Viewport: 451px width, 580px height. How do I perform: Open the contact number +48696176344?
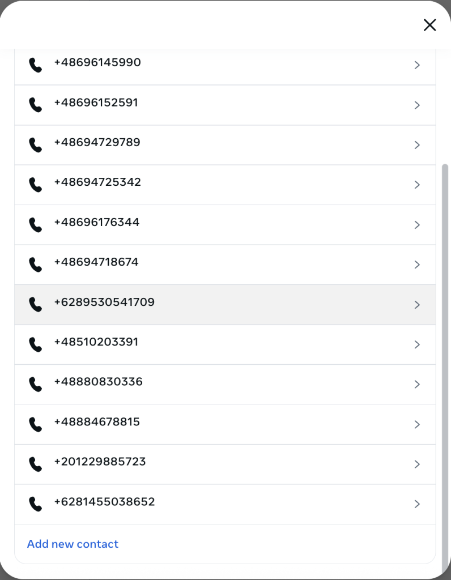96,222
